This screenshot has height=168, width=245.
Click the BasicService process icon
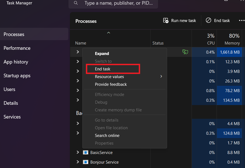pos(86,152)
